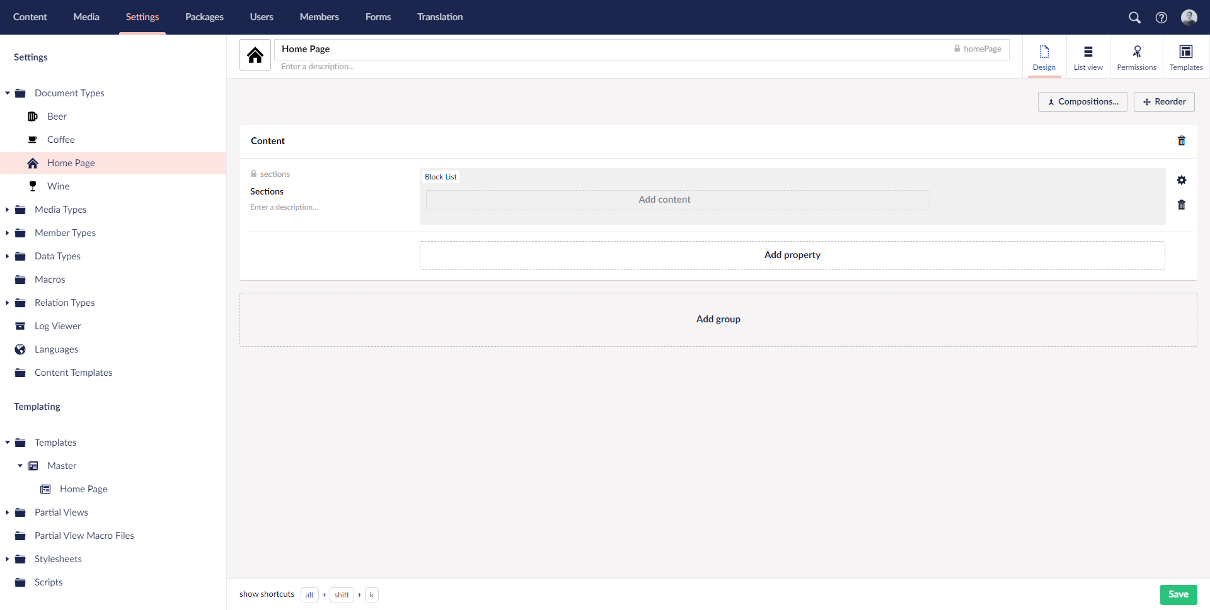Click the home icon beside the document name
Image resolution: width=1210 pixels, height=610 pixels.
[x=255, y=55]
